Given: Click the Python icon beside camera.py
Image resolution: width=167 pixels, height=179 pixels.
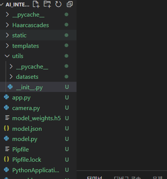Looking at the screenshot, I should coord(6,107).
